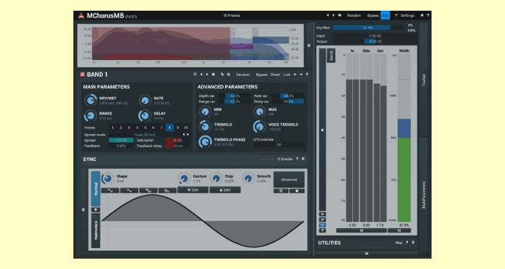Screen dimensions: 505x269
Task: Select square wave shape preset button
Action: [148, 190]
